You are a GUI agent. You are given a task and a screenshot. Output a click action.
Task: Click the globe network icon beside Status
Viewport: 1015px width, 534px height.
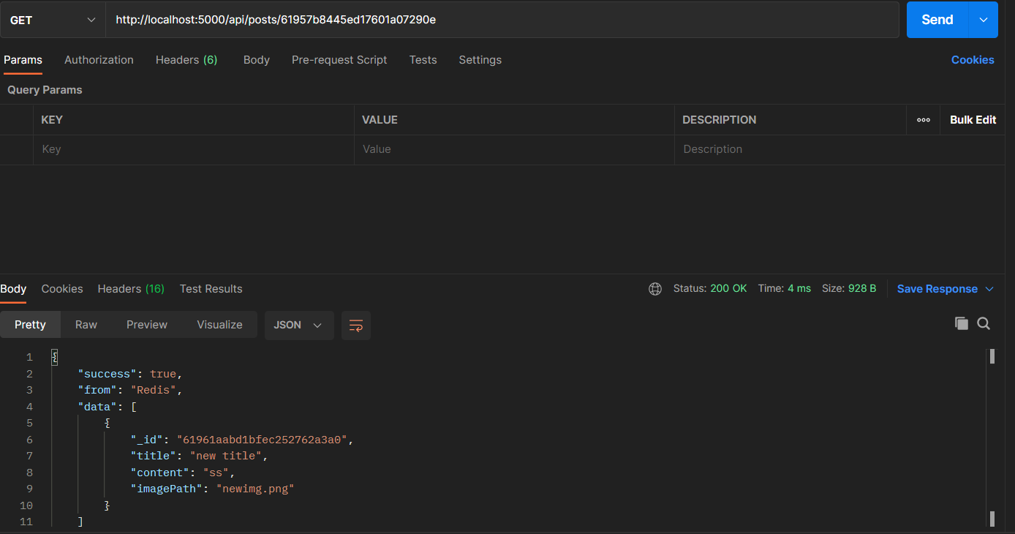655,289
